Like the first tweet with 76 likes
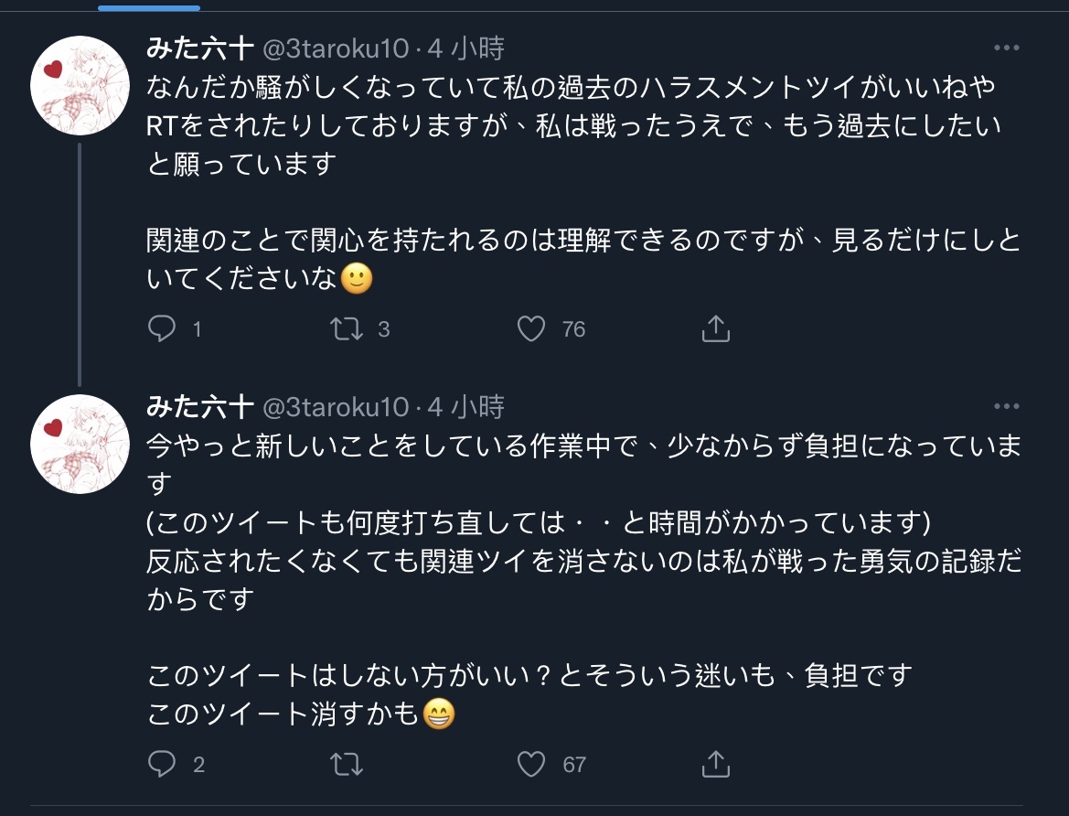1069x816 pixels. click(x=531, y=328)
